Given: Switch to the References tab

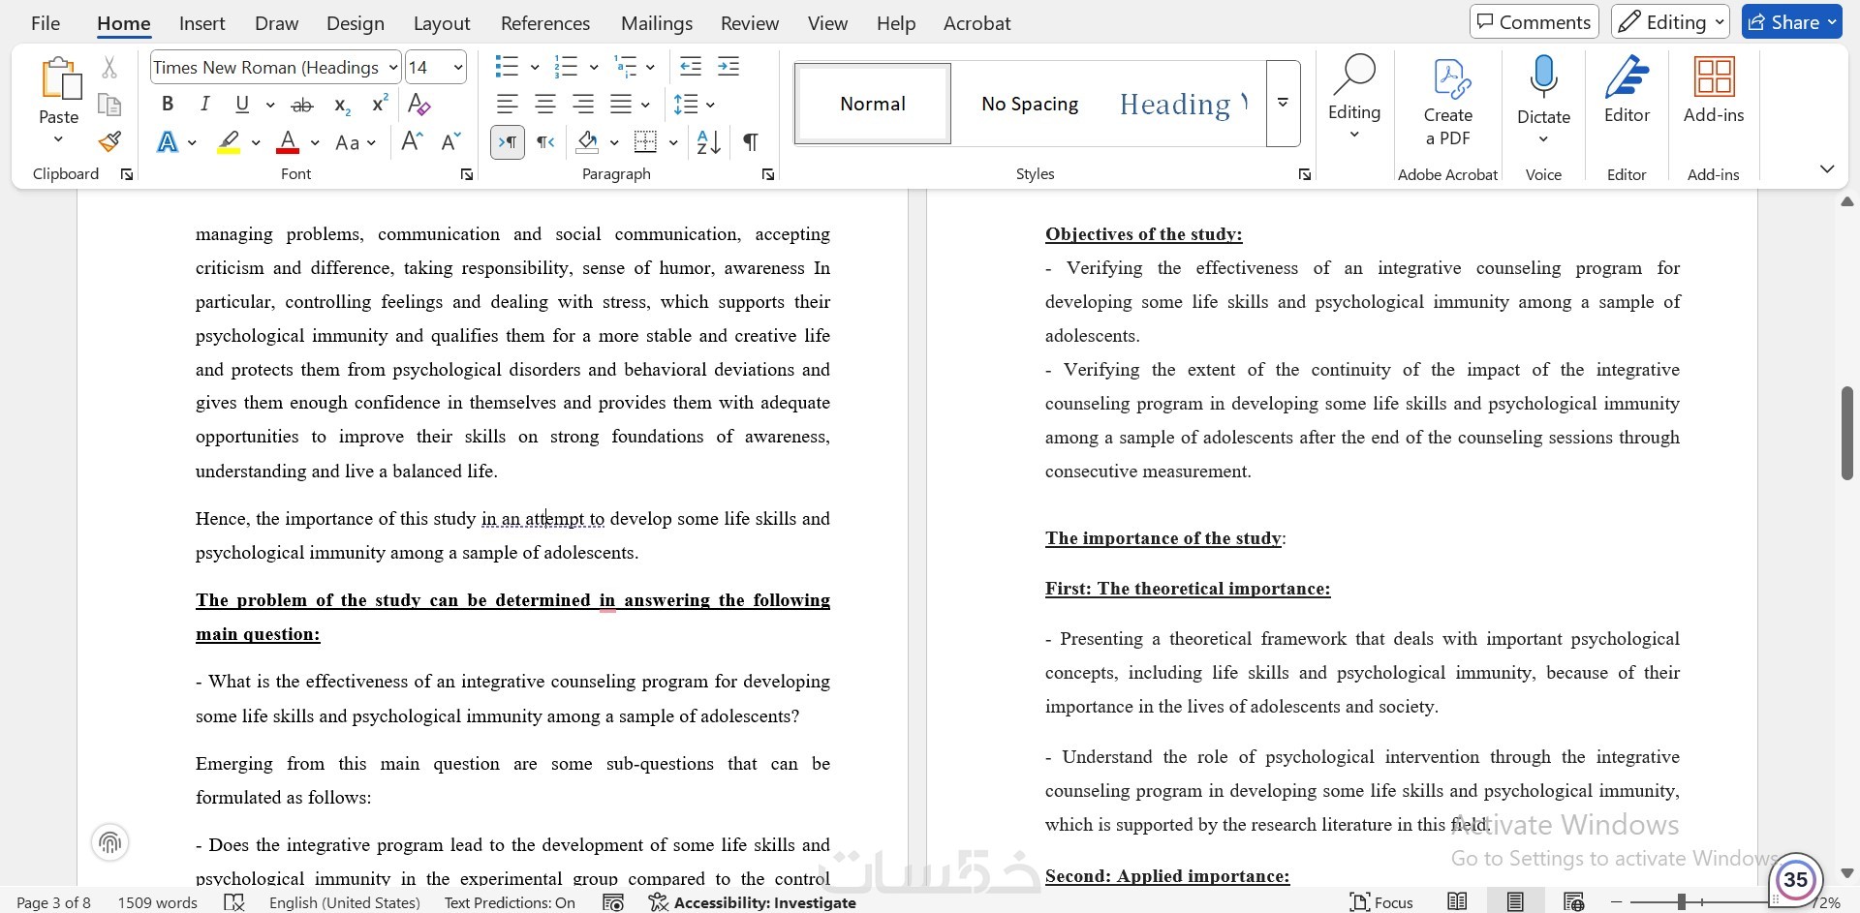Looking at the screenshot, I should [x=545, y=23].
